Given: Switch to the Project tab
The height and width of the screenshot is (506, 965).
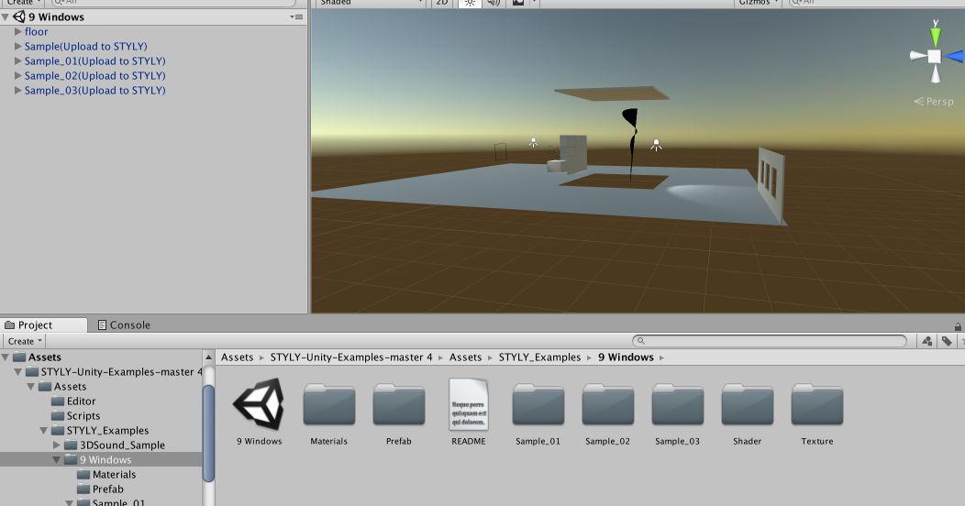Looking at the screenshot, I should pos(43,324).
